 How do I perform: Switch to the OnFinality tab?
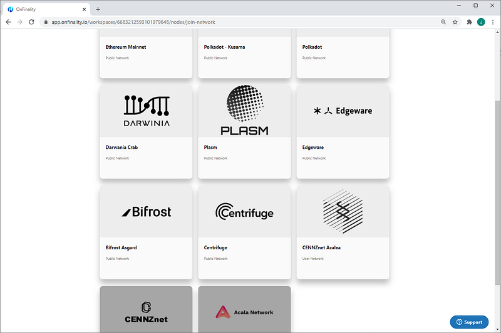(x=46, y=9)
